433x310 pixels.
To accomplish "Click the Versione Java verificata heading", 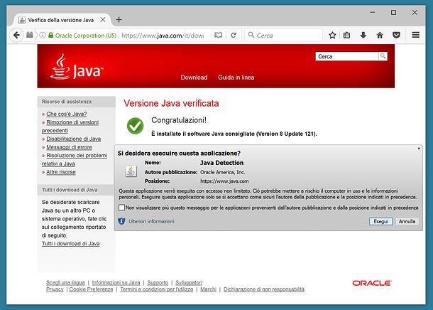I will pyautogui.click(x=171, y=103).
